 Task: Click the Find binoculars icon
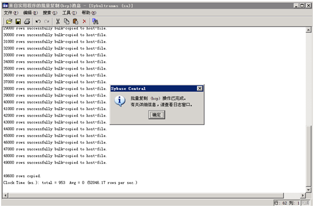tap(95, 21)
